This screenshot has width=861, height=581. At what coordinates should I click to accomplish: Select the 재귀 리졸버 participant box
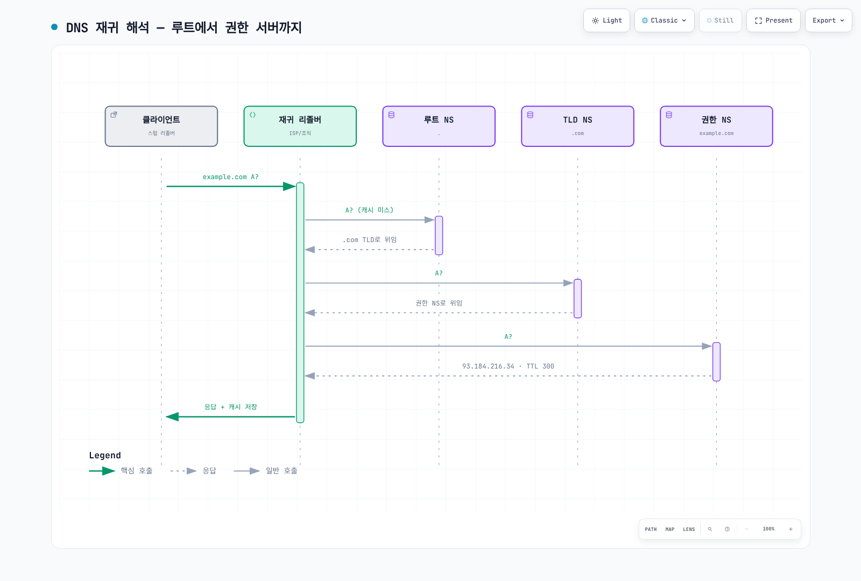click(x=300, y=126)
